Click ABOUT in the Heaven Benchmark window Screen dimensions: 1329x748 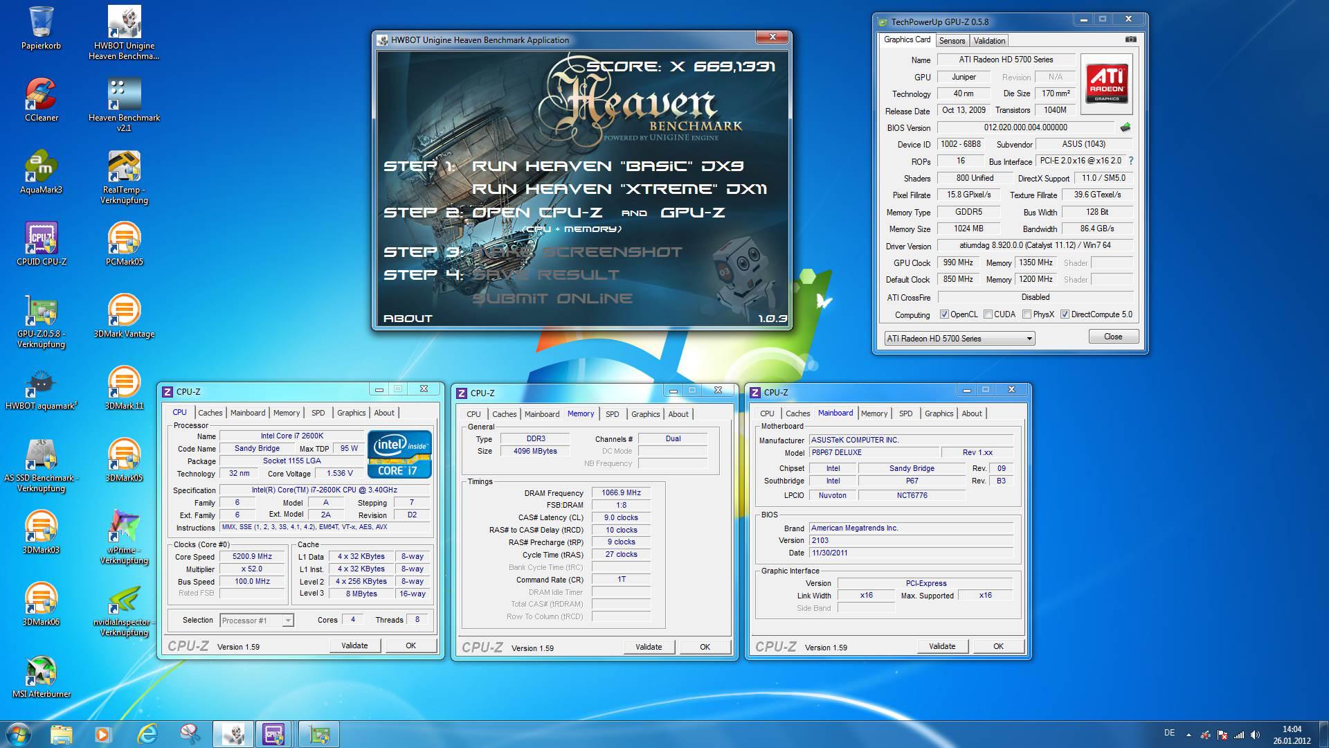(x=408, y=319)
